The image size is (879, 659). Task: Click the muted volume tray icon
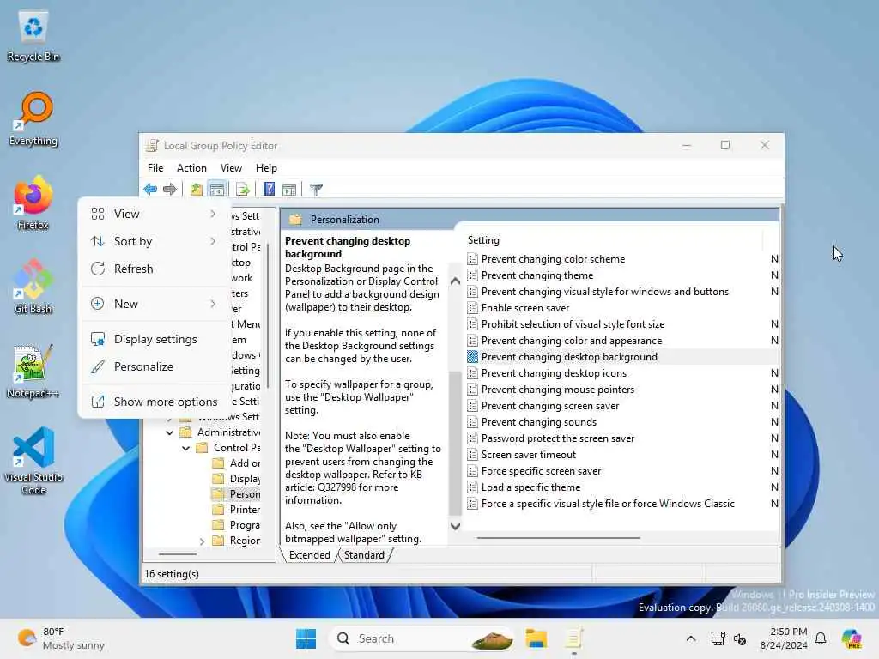[740, 638]
